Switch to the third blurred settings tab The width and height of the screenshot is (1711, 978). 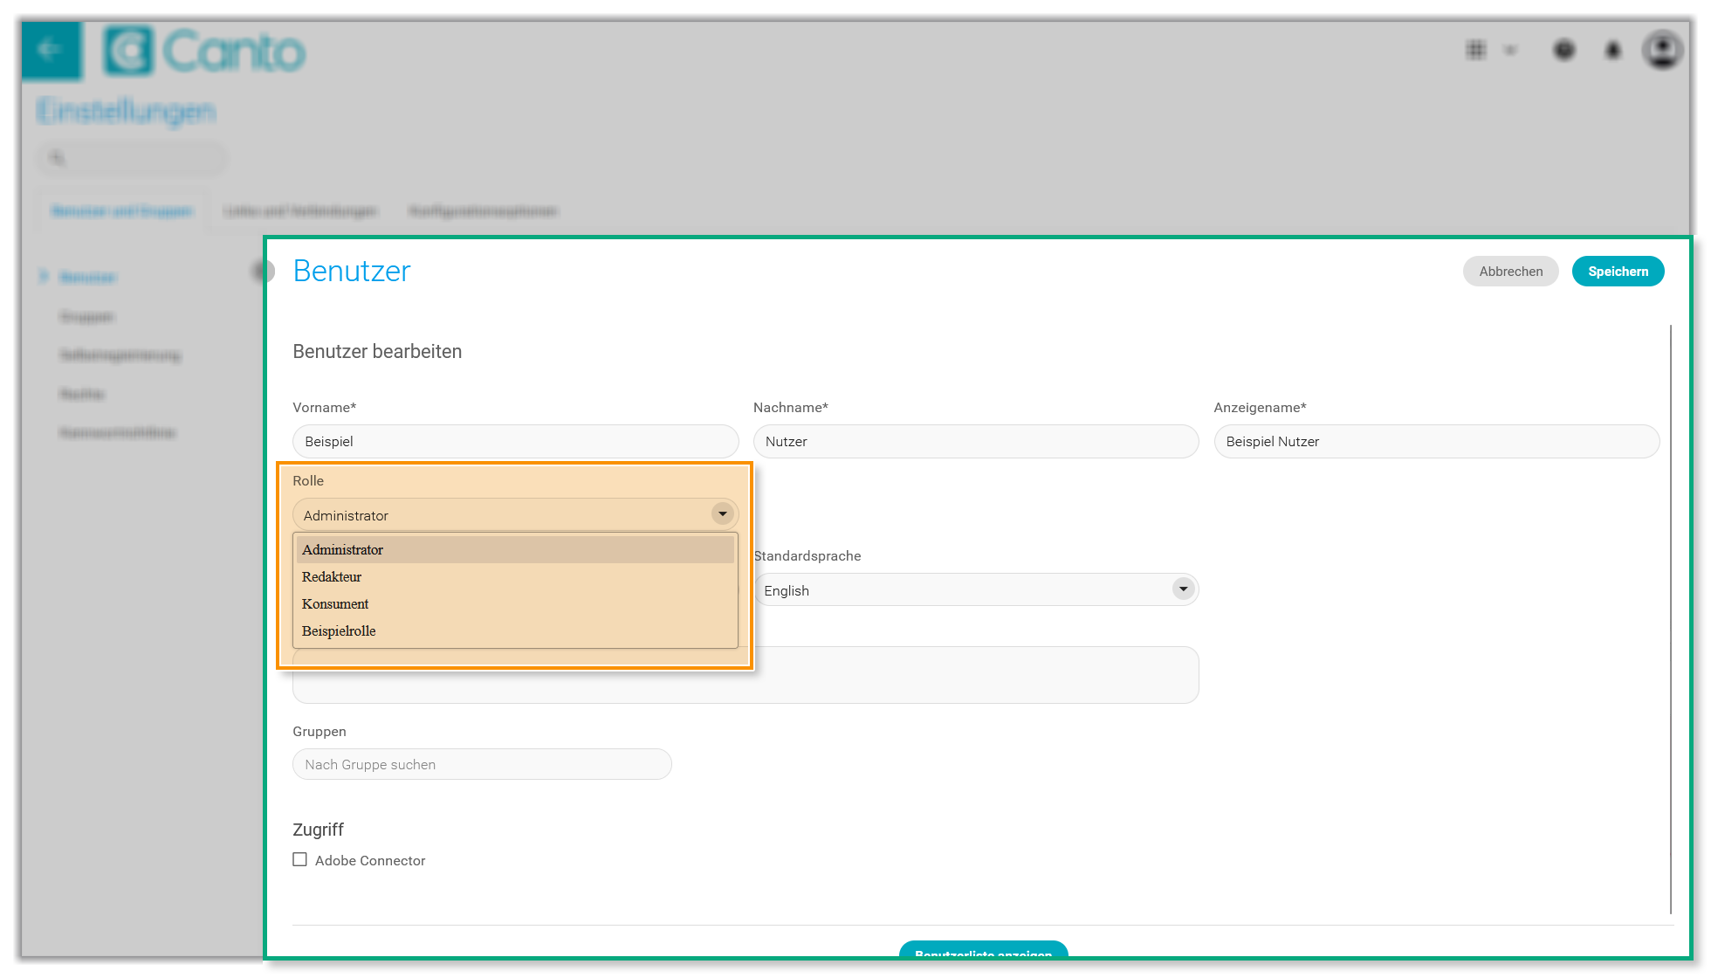click(483, 210)
